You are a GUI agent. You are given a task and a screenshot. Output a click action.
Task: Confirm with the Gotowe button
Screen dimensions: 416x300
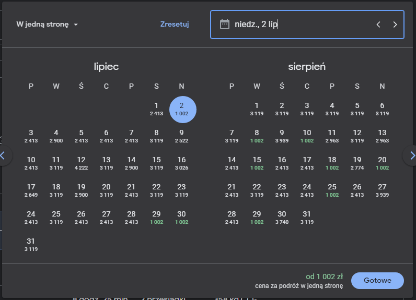coord(377,280)
